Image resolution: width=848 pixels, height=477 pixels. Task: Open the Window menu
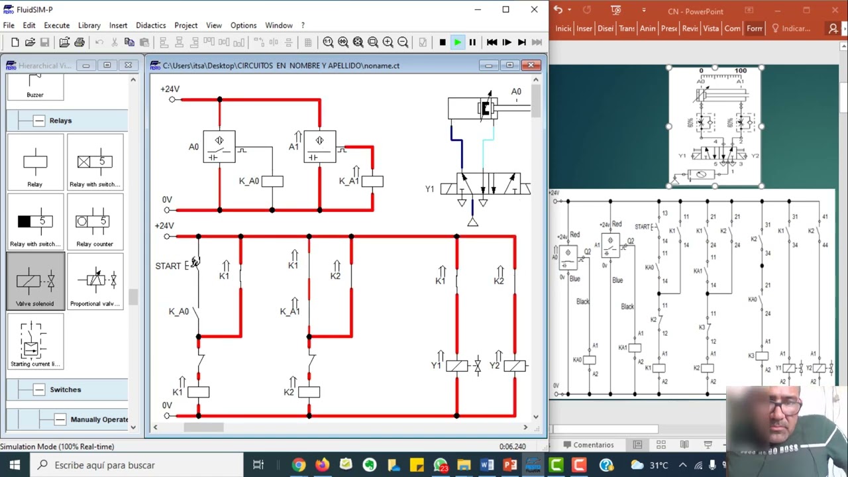coord(278,25)
